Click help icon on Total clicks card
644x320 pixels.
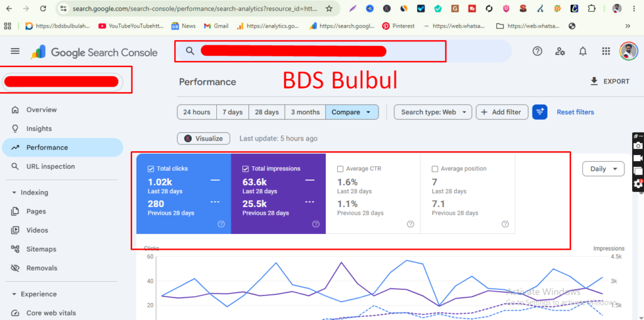coord(221,224)
